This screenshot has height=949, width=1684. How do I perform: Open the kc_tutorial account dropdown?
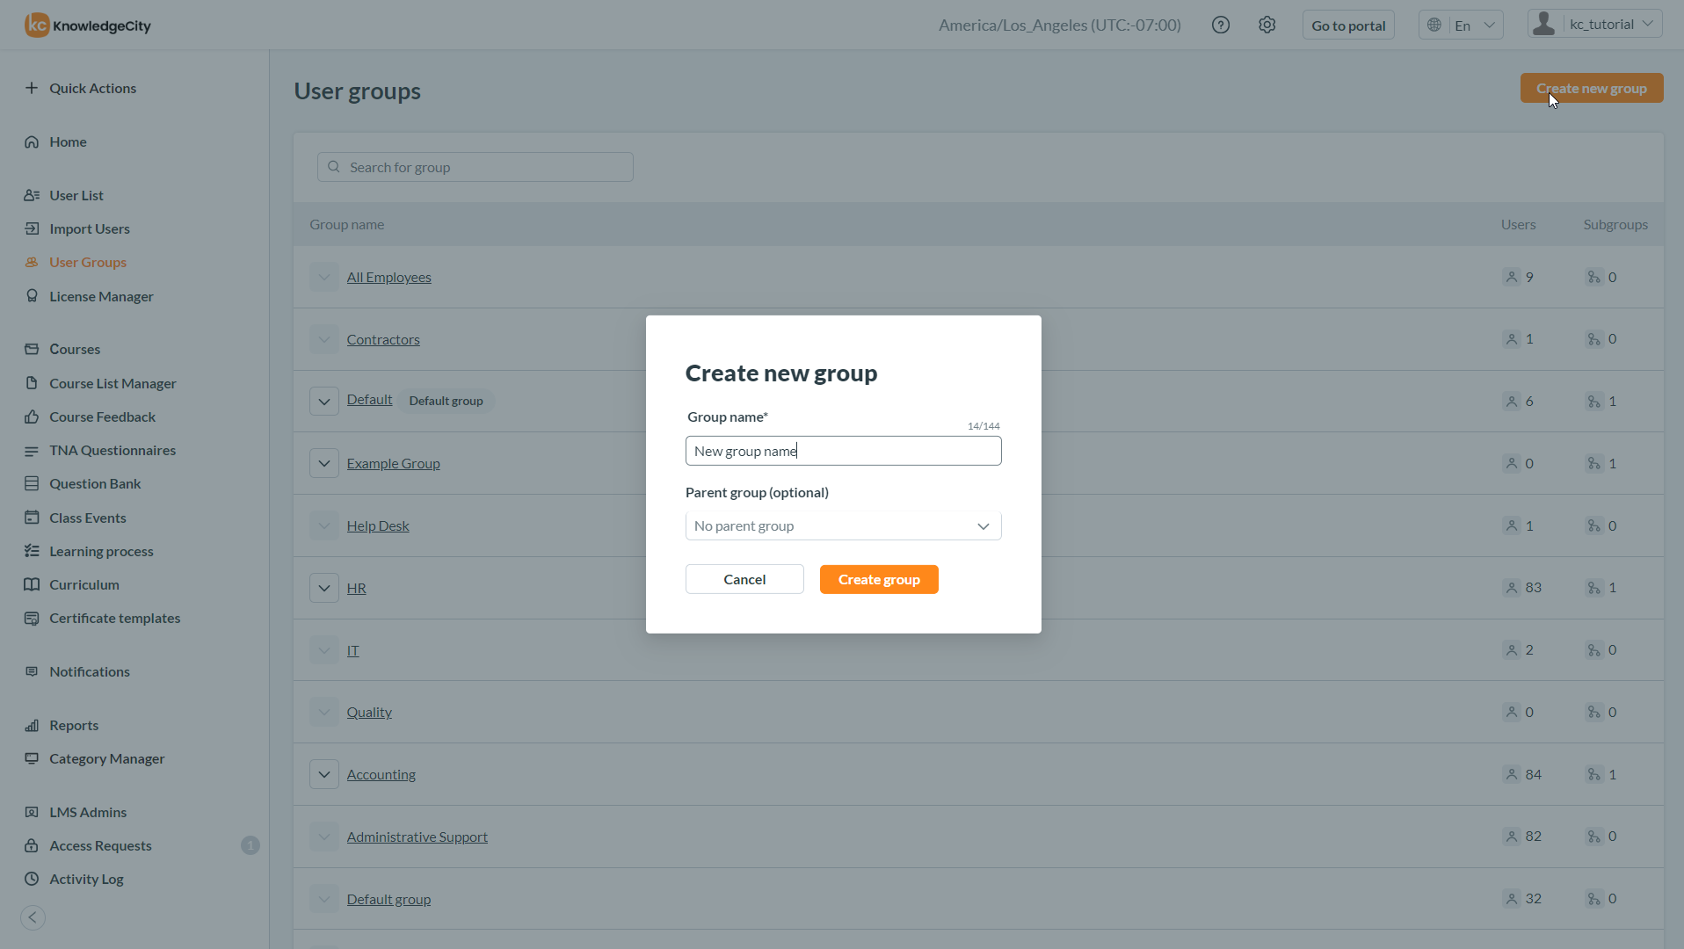coord(1594,25)
